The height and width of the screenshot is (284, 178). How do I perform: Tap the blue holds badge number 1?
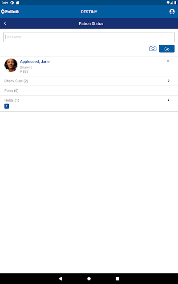pyautogui.click(x=7, y=106)
